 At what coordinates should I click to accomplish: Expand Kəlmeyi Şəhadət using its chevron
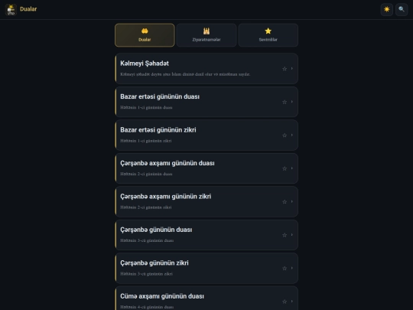click(292, 69)
